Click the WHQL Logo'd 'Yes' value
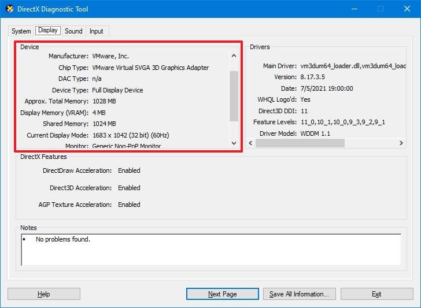Viewport: 421px width, 308px height. pos(305,99)
